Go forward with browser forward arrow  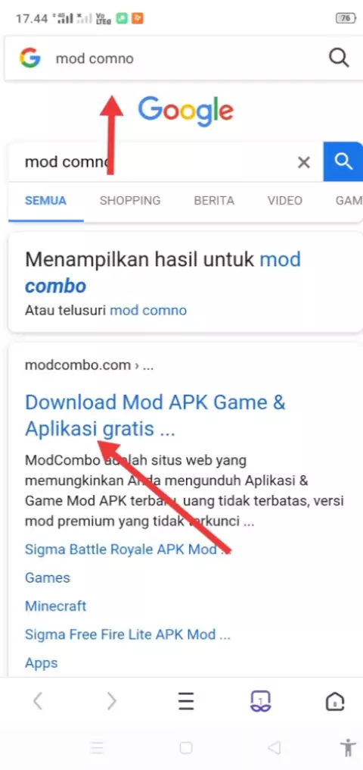coord(112,701)
